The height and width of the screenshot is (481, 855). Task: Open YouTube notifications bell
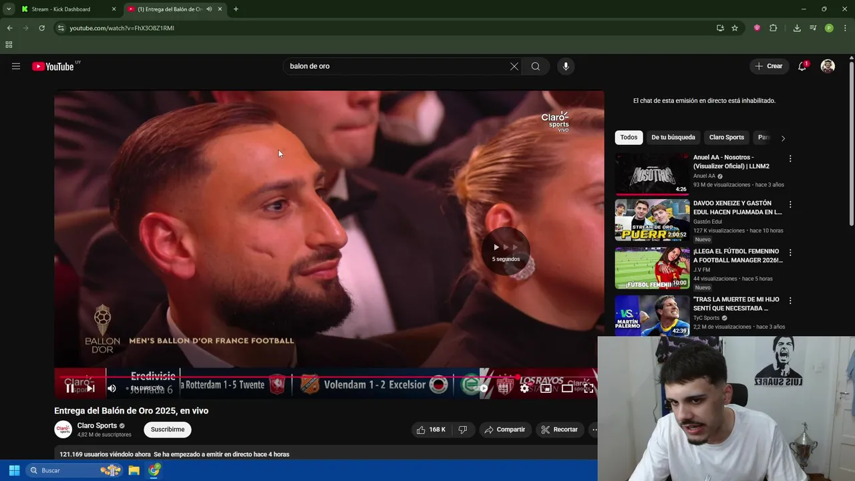pos(802,66)
